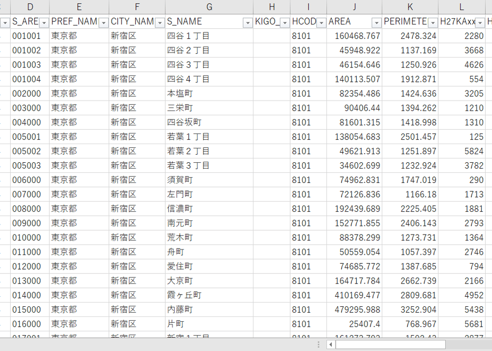Select column F header
The image size is (492, 351).
(x=137, y=7)
